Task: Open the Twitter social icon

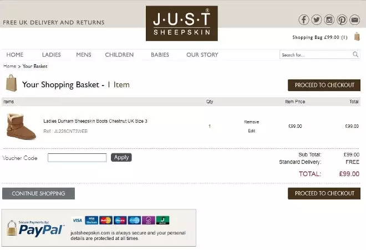Action: 316,19
